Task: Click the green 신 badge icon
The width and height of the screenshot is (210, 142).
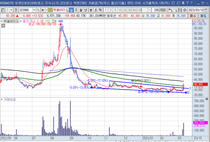Action: point(50,10)
